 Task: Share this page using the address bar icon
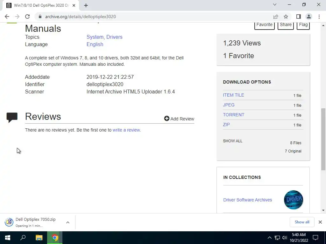pos(276,17)
